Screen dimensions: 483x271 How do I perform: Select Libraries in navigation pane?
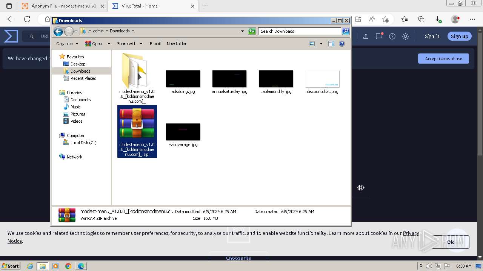(74, 93)
